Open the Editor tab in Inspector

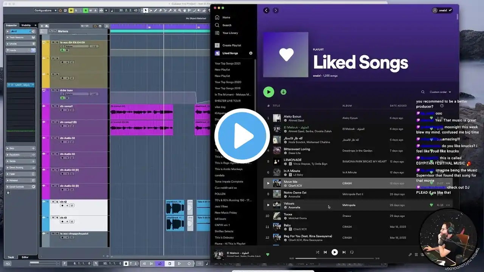pos(25,257)
